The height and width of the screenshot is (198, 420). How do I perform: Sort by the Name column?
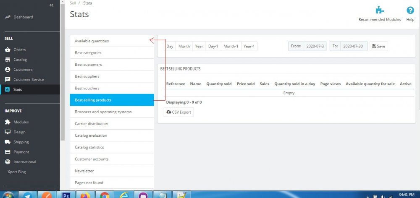196,84
